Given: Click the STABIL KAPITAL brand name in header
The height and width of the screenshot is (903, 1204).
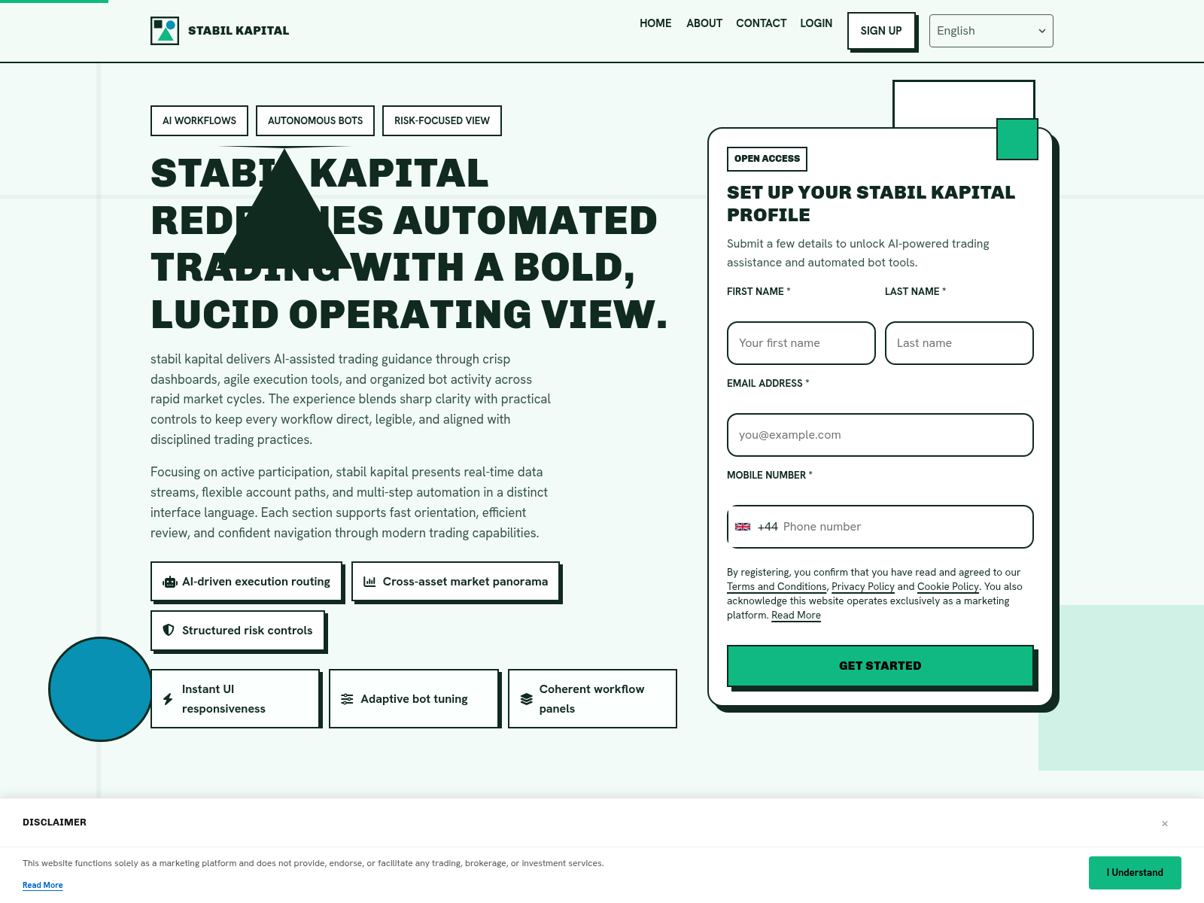Looking at the screenshot, I should click(239, 31).
